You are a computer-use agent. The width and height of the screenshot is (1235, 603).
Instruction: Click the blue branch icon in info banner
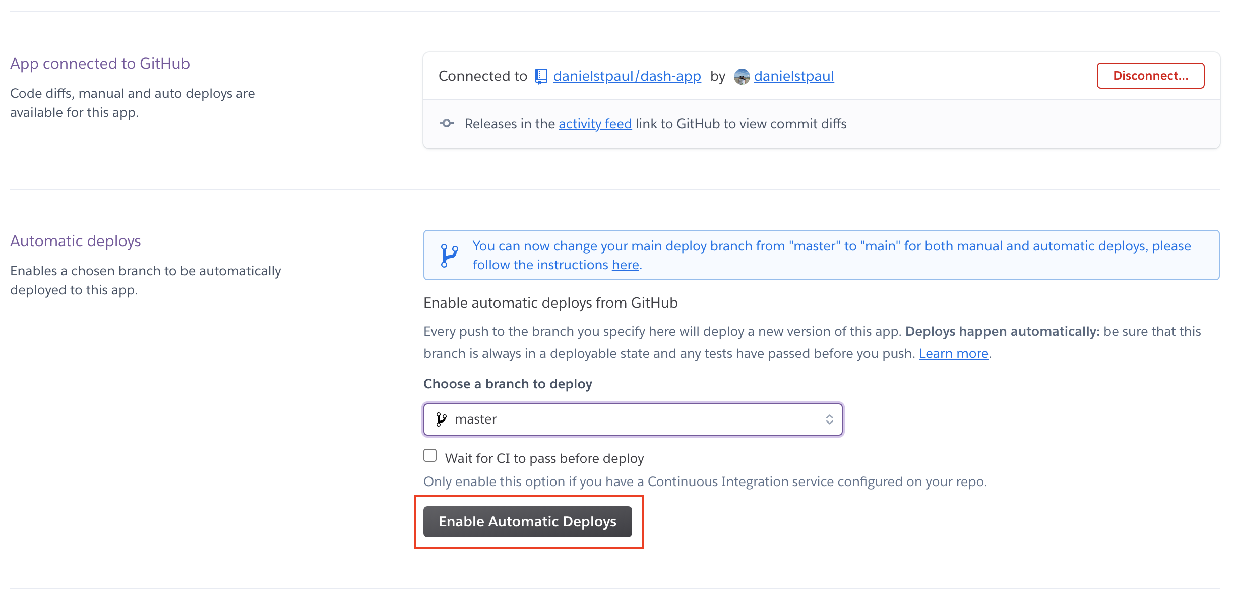[x=449, y=255]
